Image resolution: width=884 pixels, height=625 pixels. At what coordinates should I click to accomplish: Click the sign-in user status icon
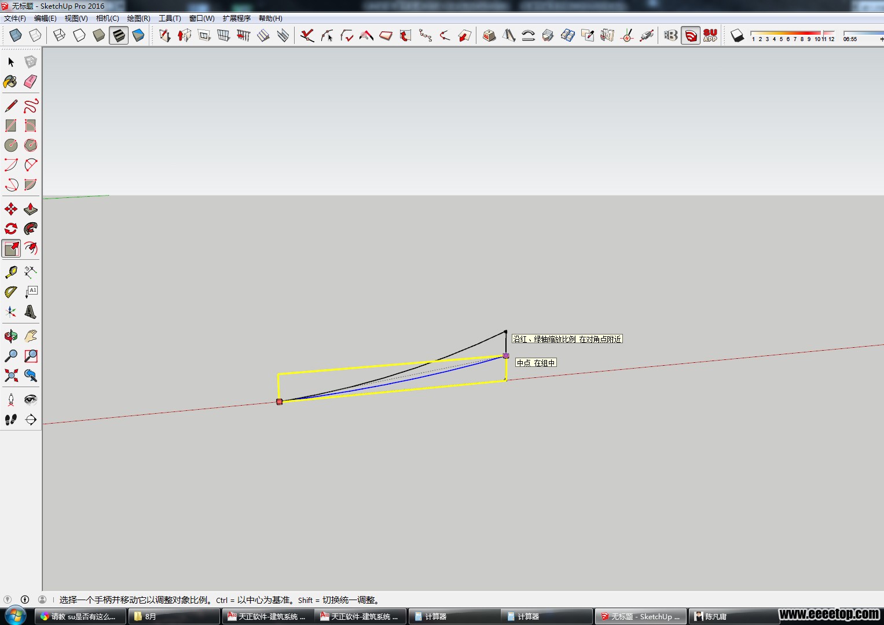point(42,600)
